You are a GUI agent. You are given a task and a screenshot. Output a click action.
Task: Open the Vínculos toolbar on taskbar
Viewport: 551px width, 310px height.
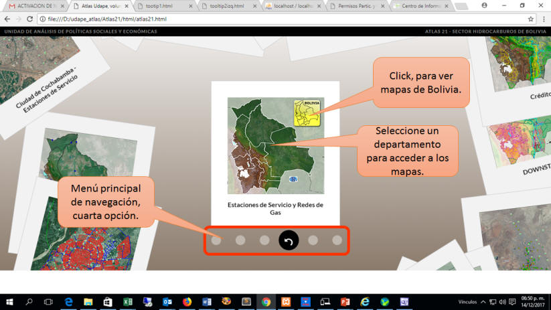pos(467,302)
